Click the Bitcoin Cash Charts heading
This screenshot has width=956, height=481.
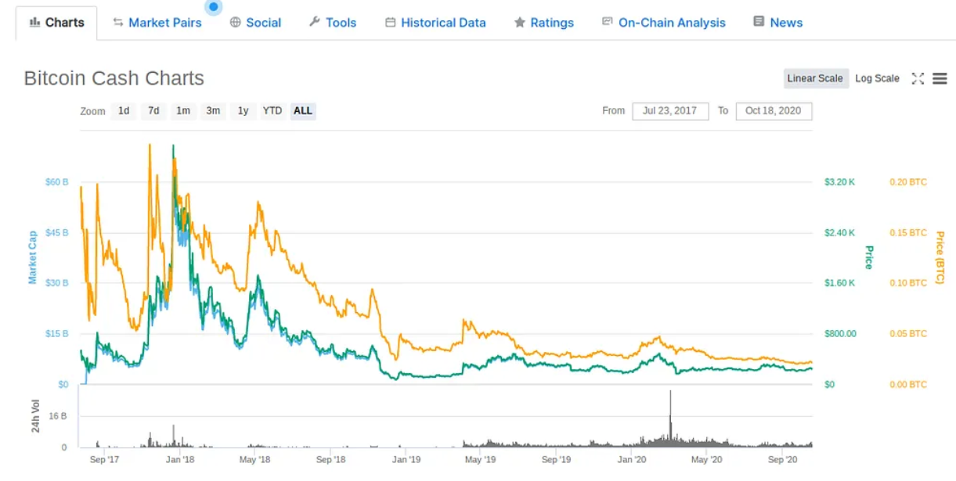(x=114, y=78)
